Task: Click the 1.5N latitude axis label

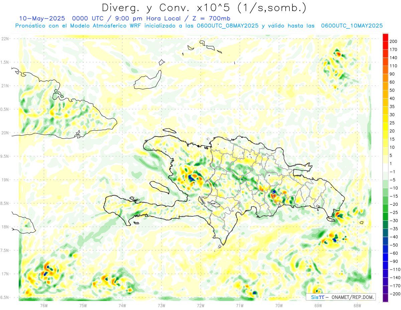Action: (5, 62)
